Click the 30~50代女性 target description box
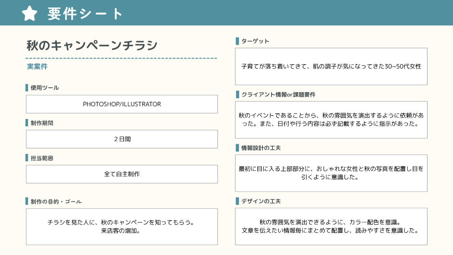453x255 pixels. point(331,66)
